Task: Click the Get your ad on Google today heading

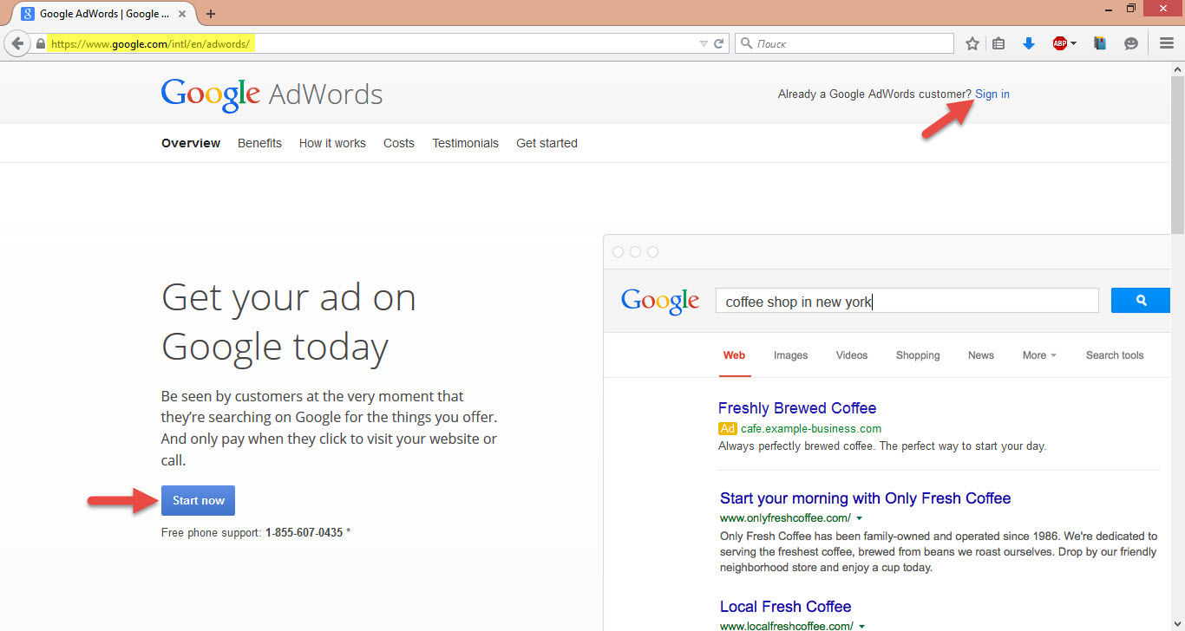Action: point(289,322)
